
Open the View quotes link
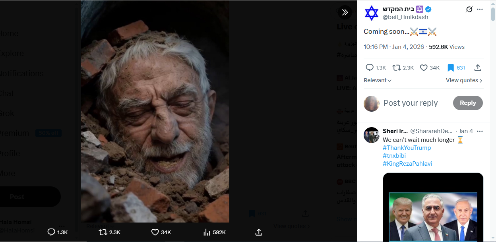point(464,80)
